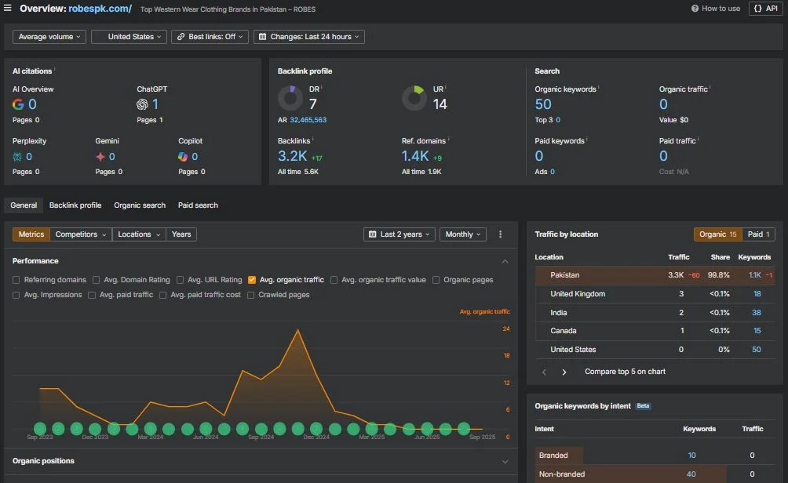Enable the Crawled pages checkbox
The height and width of the screenshot is (483, 788).
tap(251, 296)
